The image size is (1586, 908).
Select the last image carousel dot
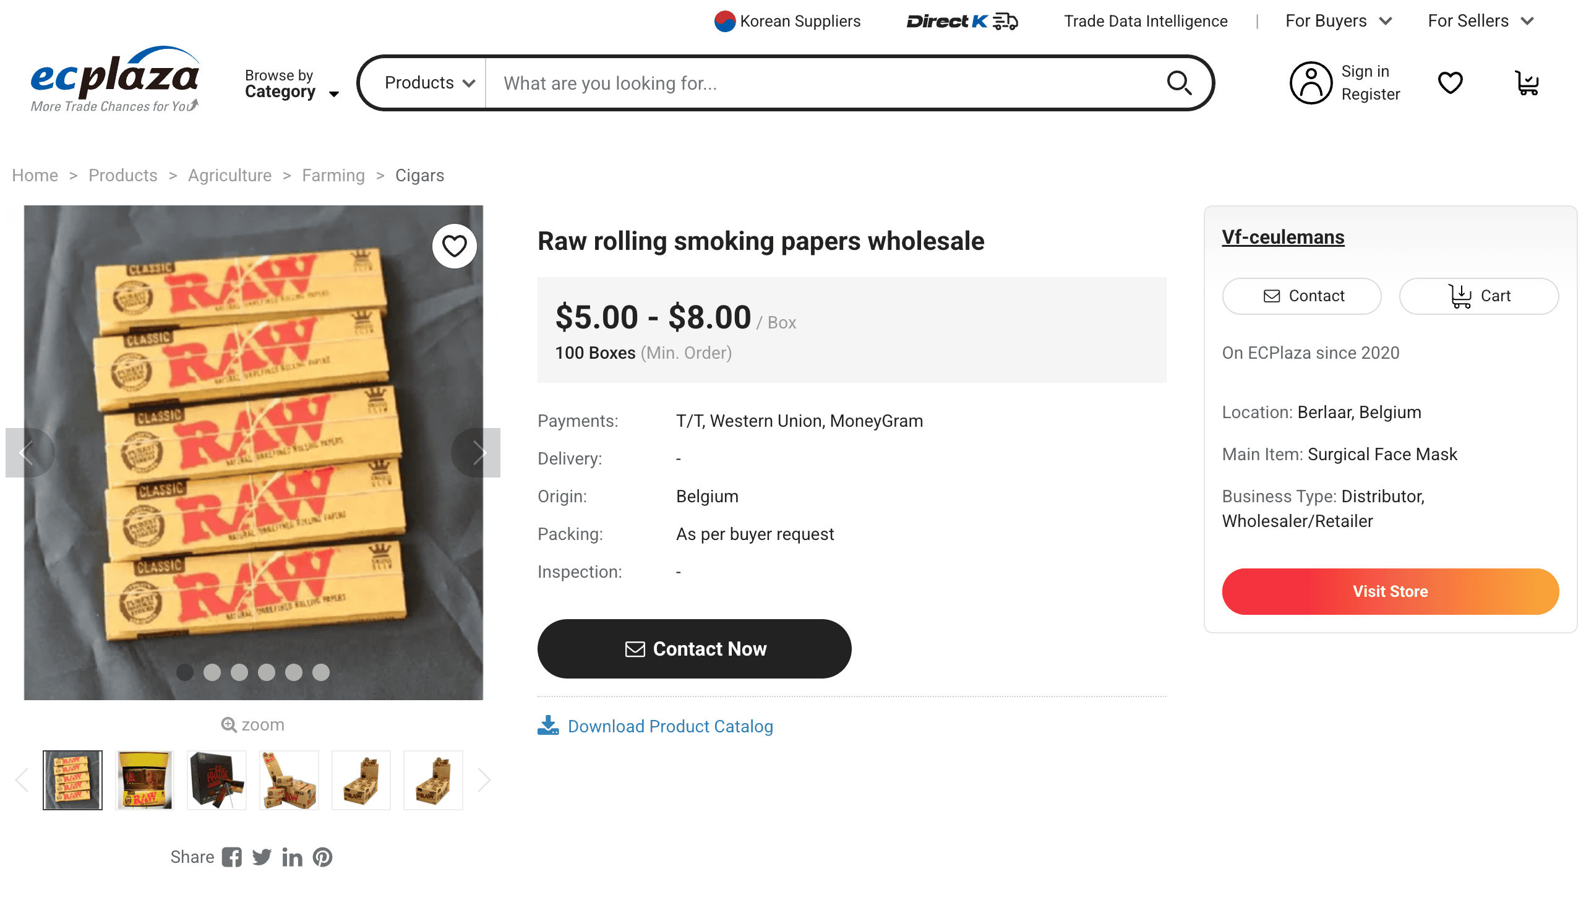click(x=320, y=672)
